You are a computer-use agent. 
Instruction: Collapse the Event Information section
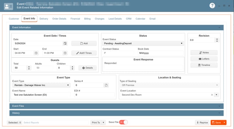(219, 28)
